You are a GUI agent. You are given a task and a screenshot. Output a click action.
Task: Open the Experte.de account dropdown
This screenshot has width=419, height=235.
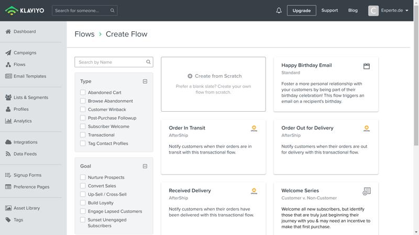pyautogui.click(x=389, y=10)
